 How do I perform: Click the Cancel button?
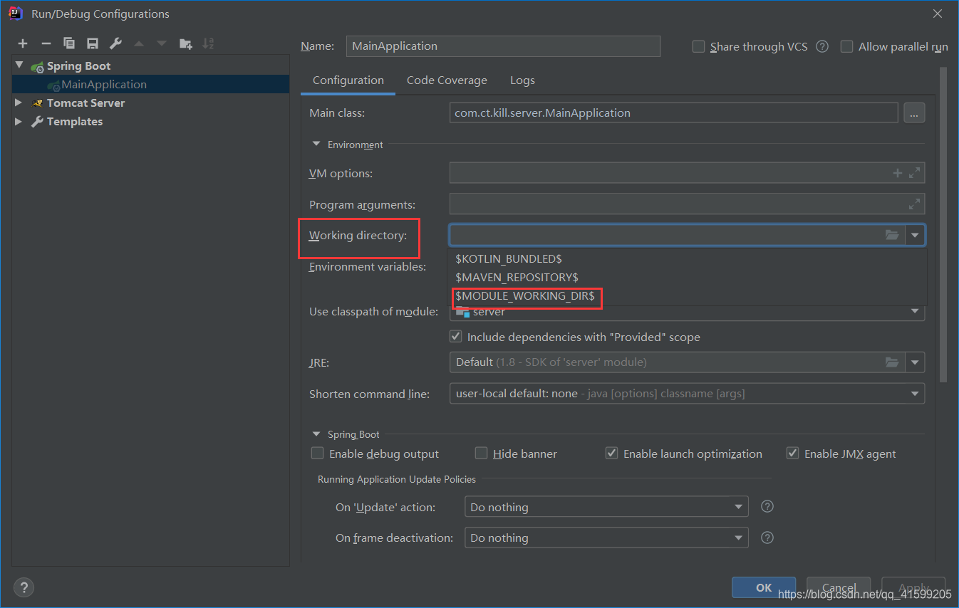pyautogui.click(x=839, y=587)
